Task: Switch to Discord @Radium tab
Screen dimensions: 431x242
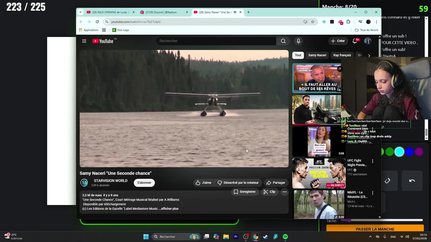Action: pos(164,12)
